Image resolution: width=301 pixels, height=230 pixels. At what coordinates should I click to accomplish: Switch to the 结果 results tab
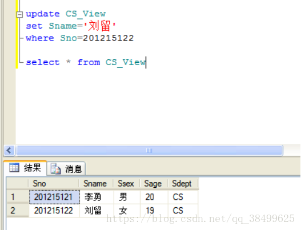point(25,168)
